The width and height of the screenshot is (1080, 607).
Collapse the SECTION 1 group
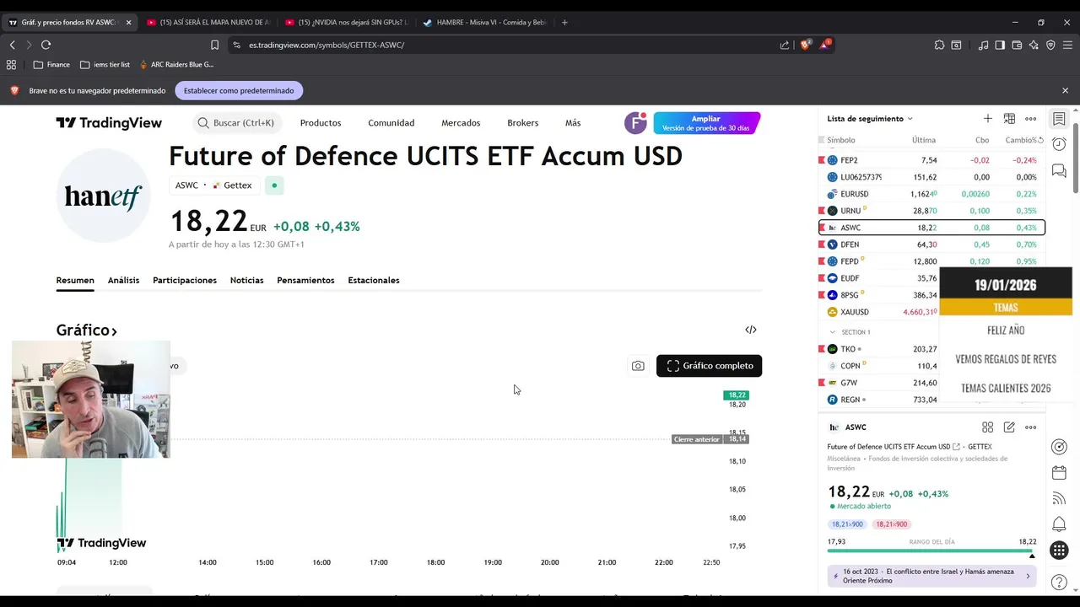click(833, 332)
